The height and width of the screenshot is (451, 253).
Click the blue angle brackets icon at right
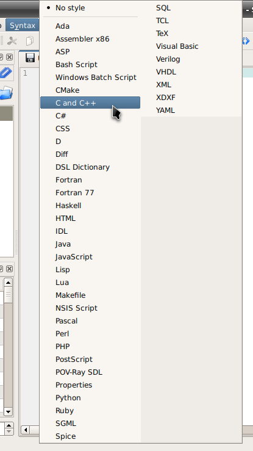[246, 41]
